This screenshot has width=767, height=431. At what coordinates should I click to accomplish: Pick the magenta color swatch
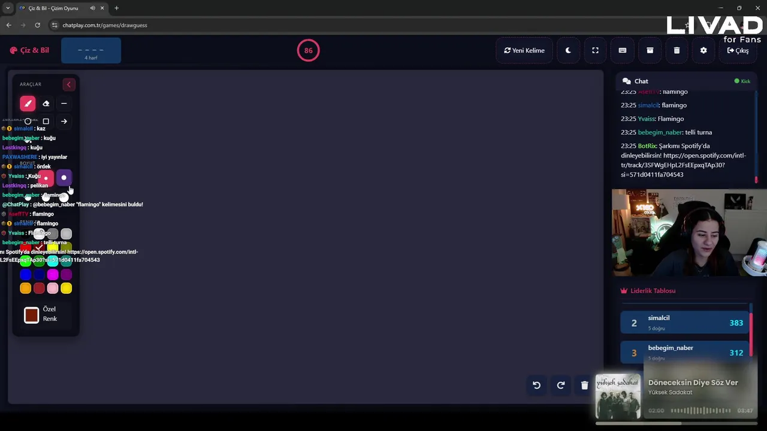53,275
